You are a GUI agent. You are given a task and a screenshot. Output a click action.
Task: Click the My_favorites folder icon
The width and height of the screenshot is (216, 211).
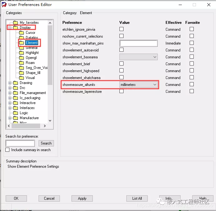(x=15, y=23)
